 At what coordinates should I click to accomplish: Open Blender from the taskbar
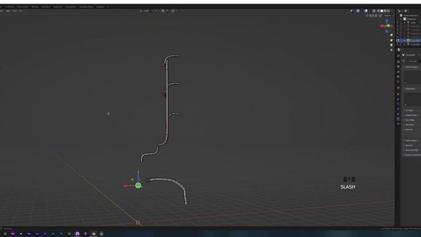pyautogui.click(x=93, y=234)
